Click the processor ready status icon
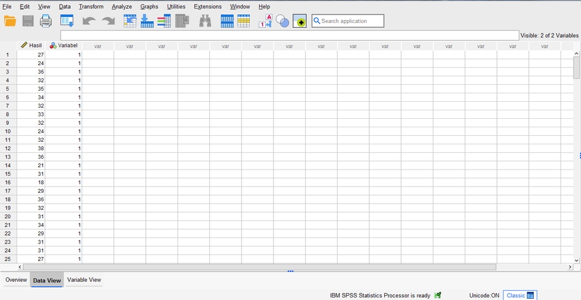The height and width of the screenshot is (300, 581). 438,295
